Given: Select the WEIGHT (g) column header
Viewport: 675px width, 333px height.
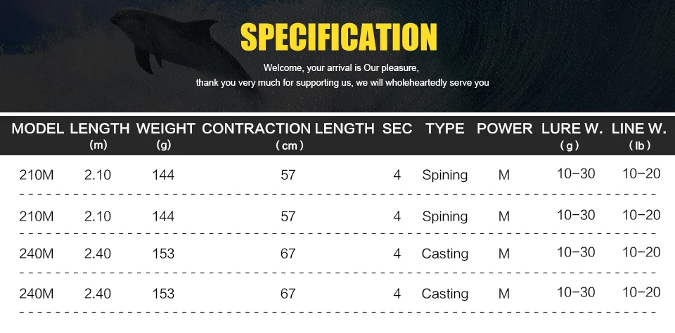Looking at the screenshot, I should click(x=166, y=136).
